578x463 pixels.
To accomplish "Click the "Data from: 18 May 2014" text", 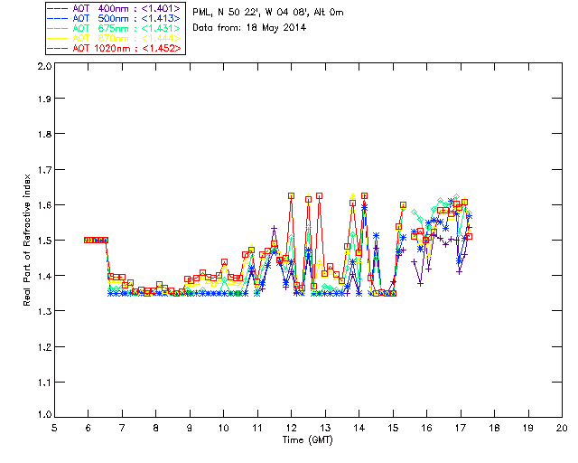I will coord(249,28).
